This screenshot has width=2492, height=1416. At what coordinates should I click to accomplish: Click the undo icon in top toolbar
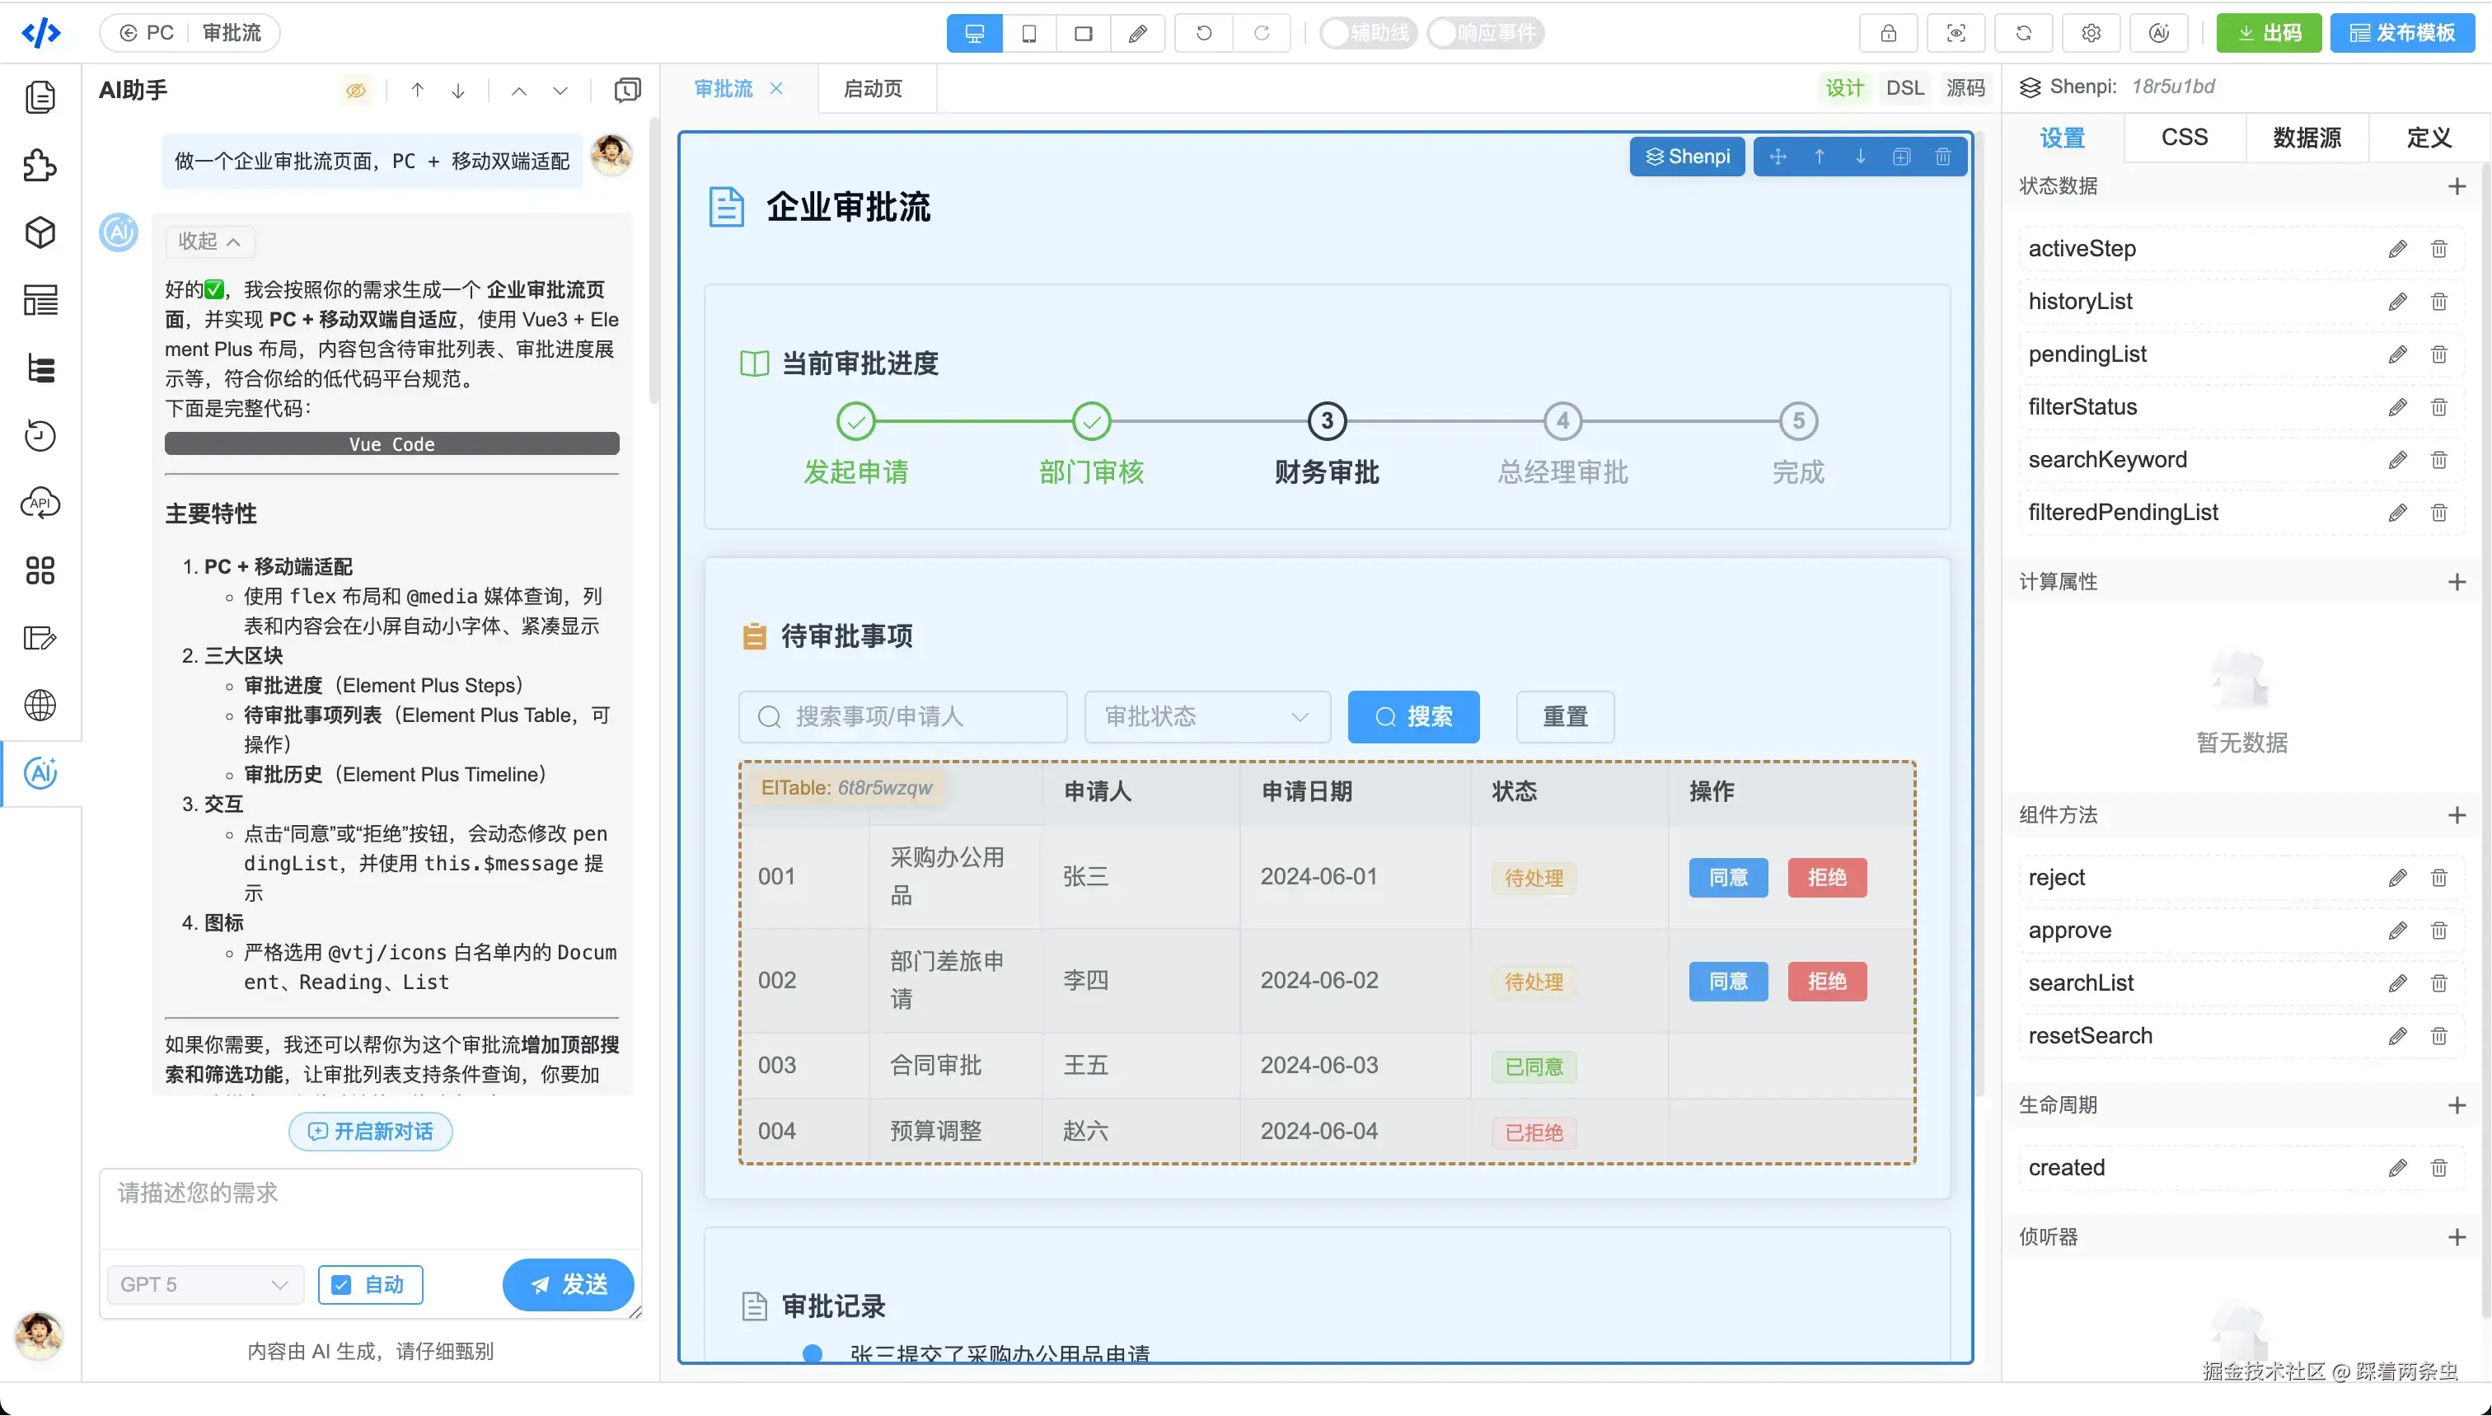click(x=1204, y=33)
